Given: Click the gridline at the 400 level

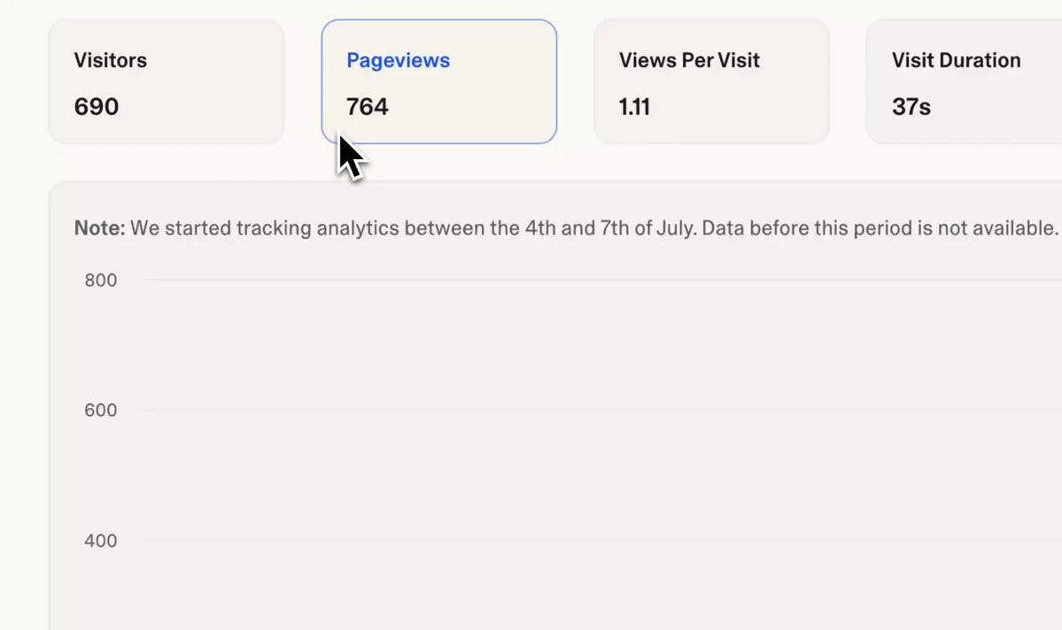Looking at the screenshot, I should [x=601, y=540].
